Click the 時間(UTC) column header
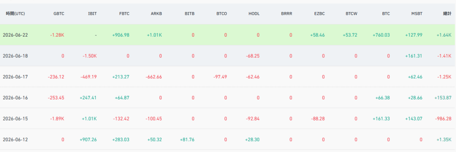 coord(16,13)
